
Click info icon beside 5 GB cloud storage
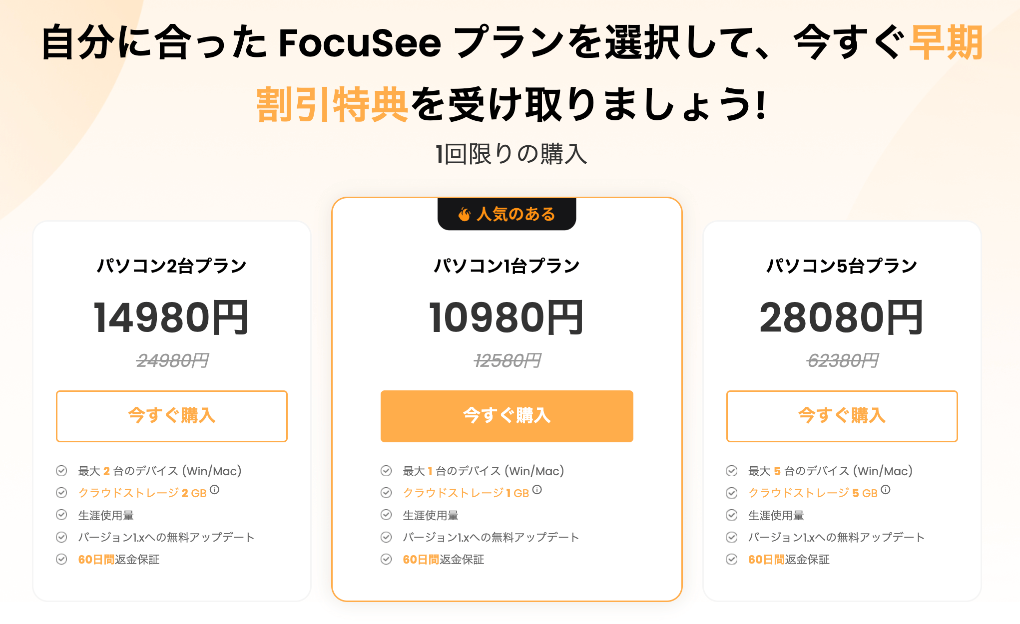point(886,490)
